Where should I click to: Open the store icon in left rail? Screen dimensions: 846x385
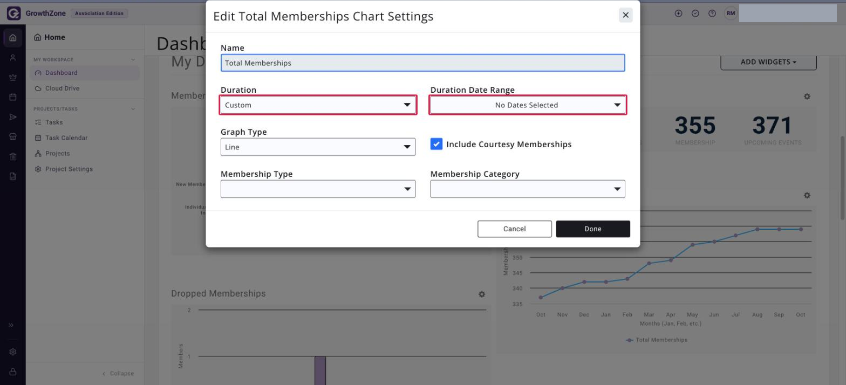13,137
